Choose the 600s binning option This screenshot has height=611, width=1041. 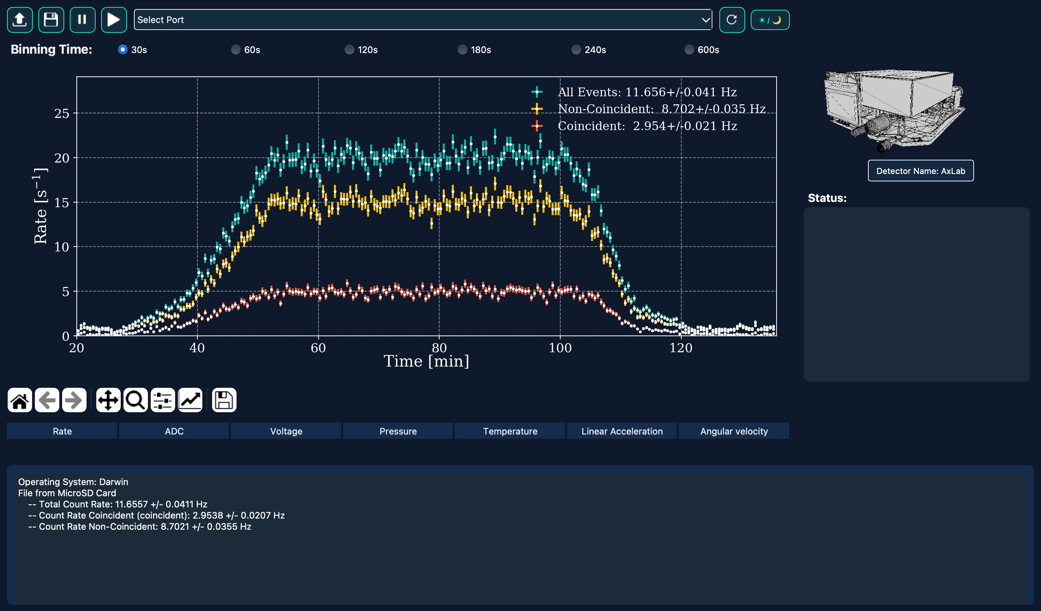point(689,50)
